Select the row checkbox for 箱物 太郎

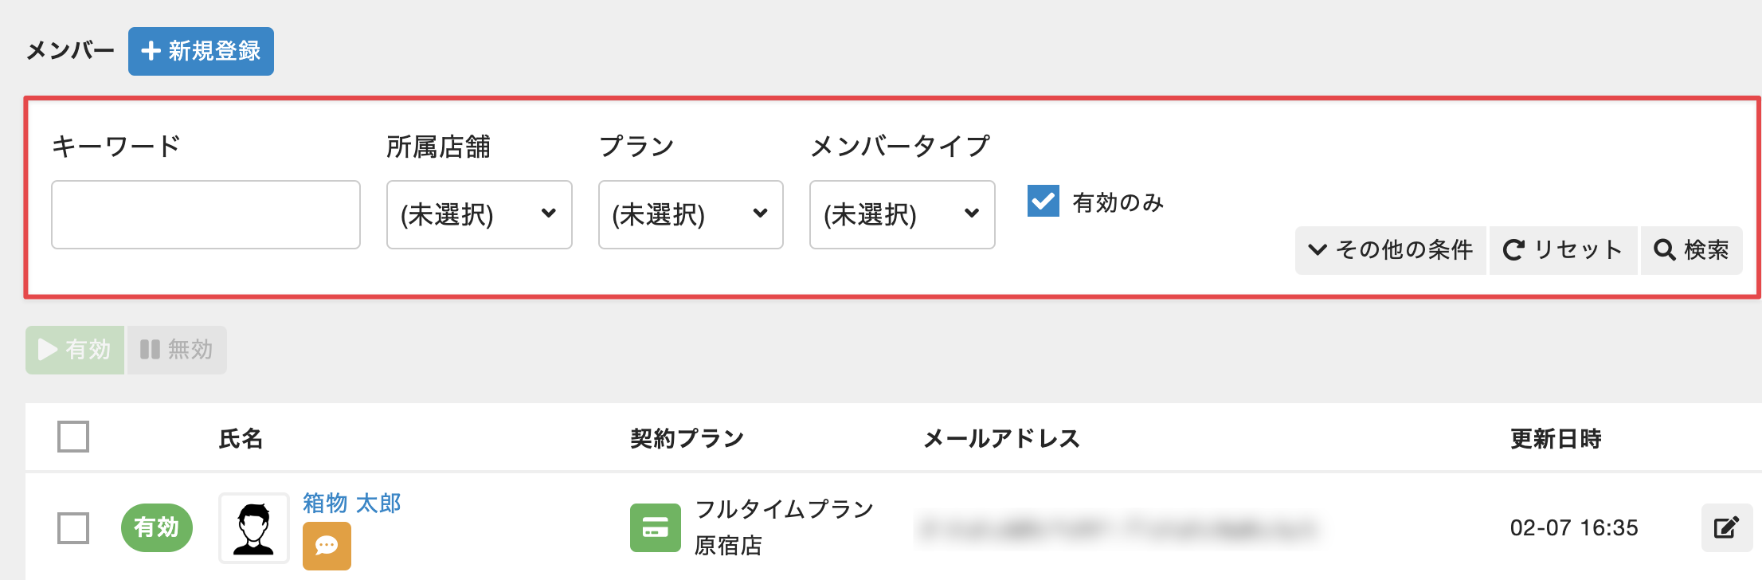pyautogui.click(x=73, y=527)
